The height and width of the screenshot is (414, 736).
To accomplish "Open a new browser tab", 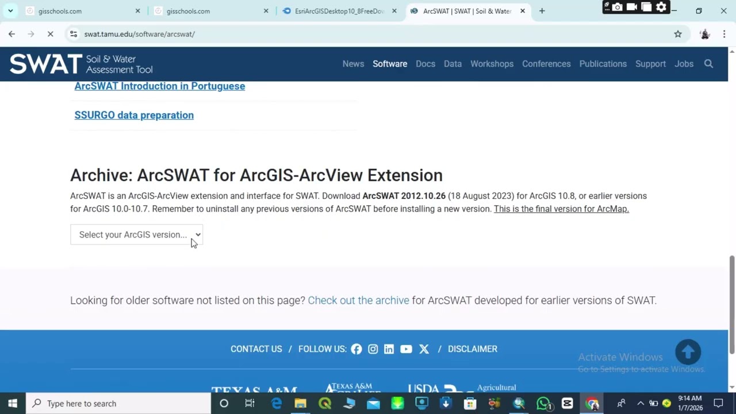I will pos(542,11).
